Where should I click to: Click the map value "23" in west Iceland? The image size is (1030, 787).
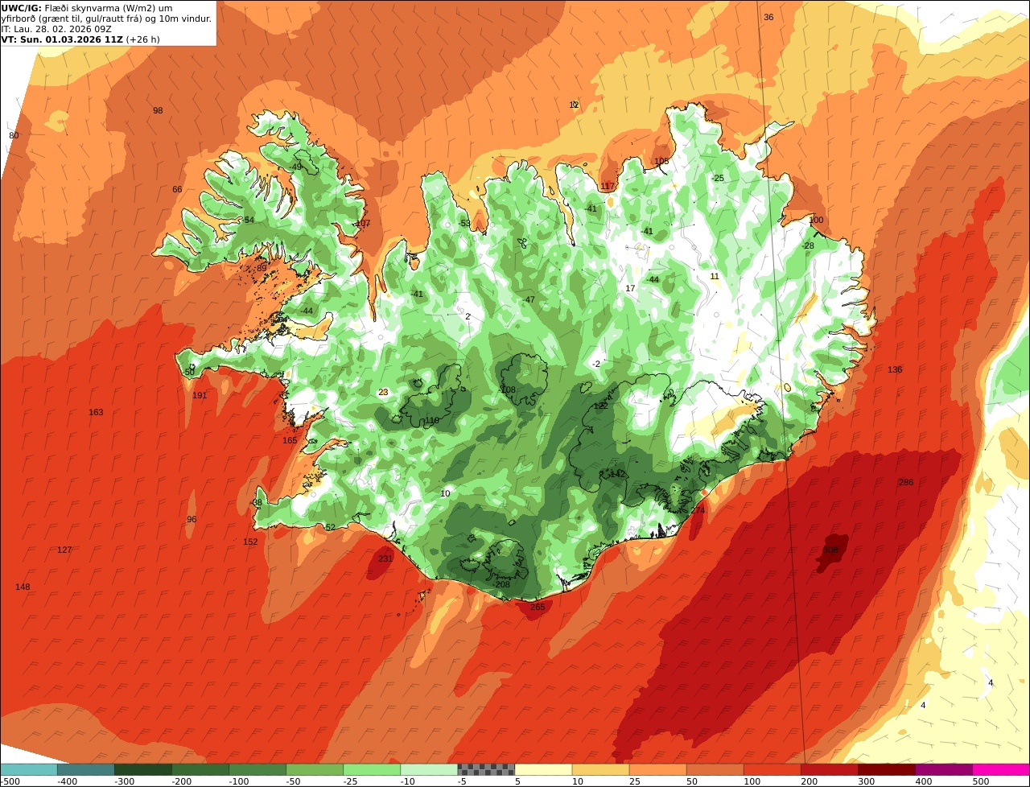(x=383, y=393)
